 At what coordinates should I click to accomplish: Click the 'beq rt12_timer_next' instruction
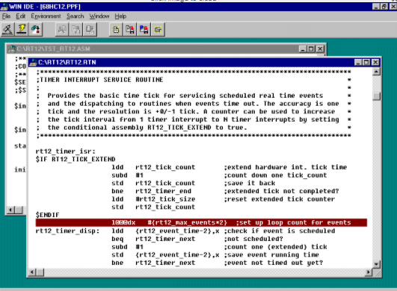click(x=153, y=239)
